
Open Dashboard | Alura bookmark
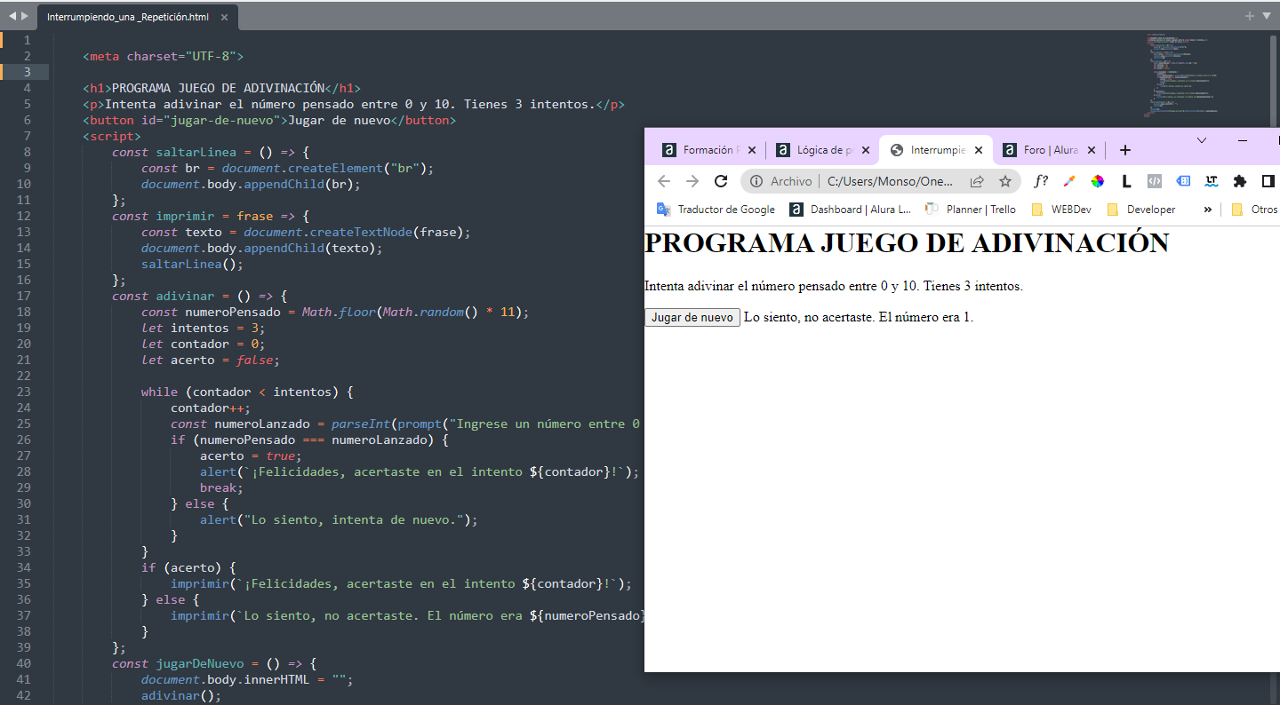pos(851,210)
